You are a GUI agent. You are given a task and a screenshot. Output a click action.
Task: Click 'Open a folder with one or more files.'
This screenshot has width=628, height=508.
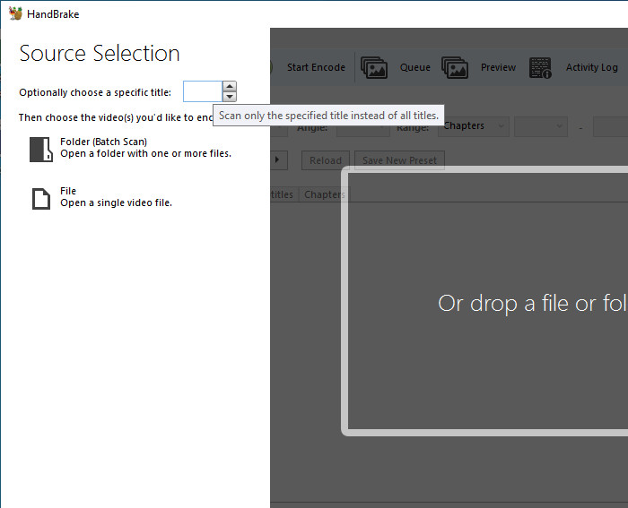point(145,153)
